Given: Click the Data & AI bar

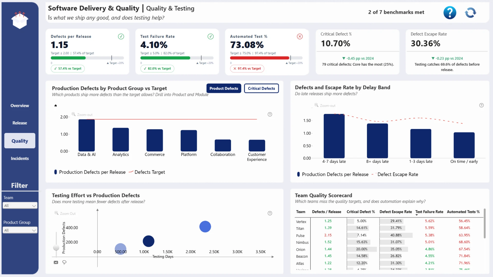Looking at the screenshot, I should click(x=87, y=135).
